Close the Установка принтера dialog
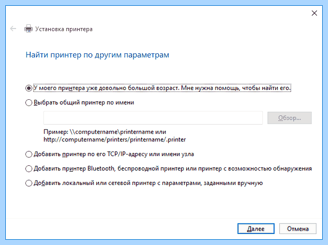The image size is (328, 245). click(314, 13)
